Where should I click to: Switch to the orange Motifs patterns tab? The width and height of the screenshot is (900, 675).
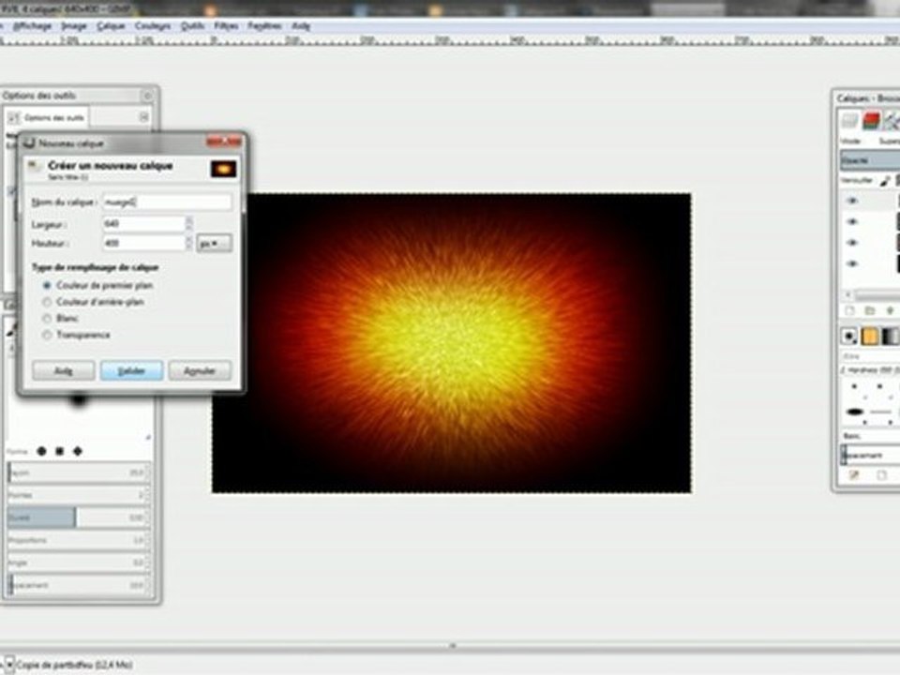pos(870,336)
